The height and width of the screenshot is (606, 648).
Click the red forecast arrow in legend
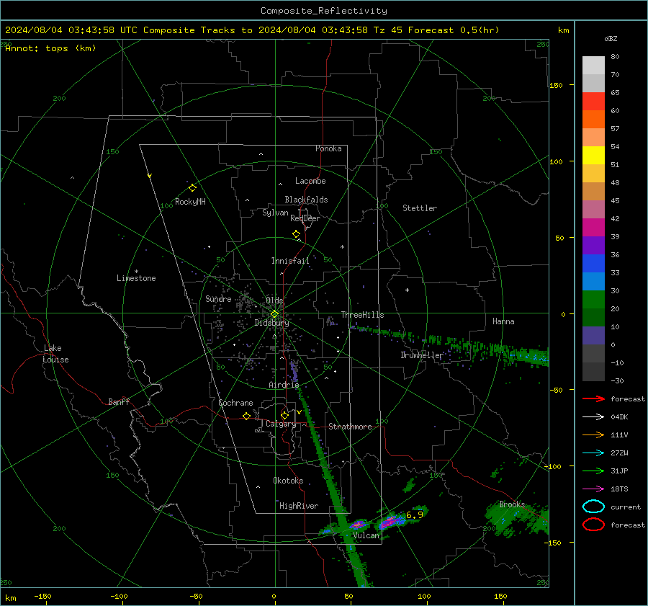tap(593, 398)
